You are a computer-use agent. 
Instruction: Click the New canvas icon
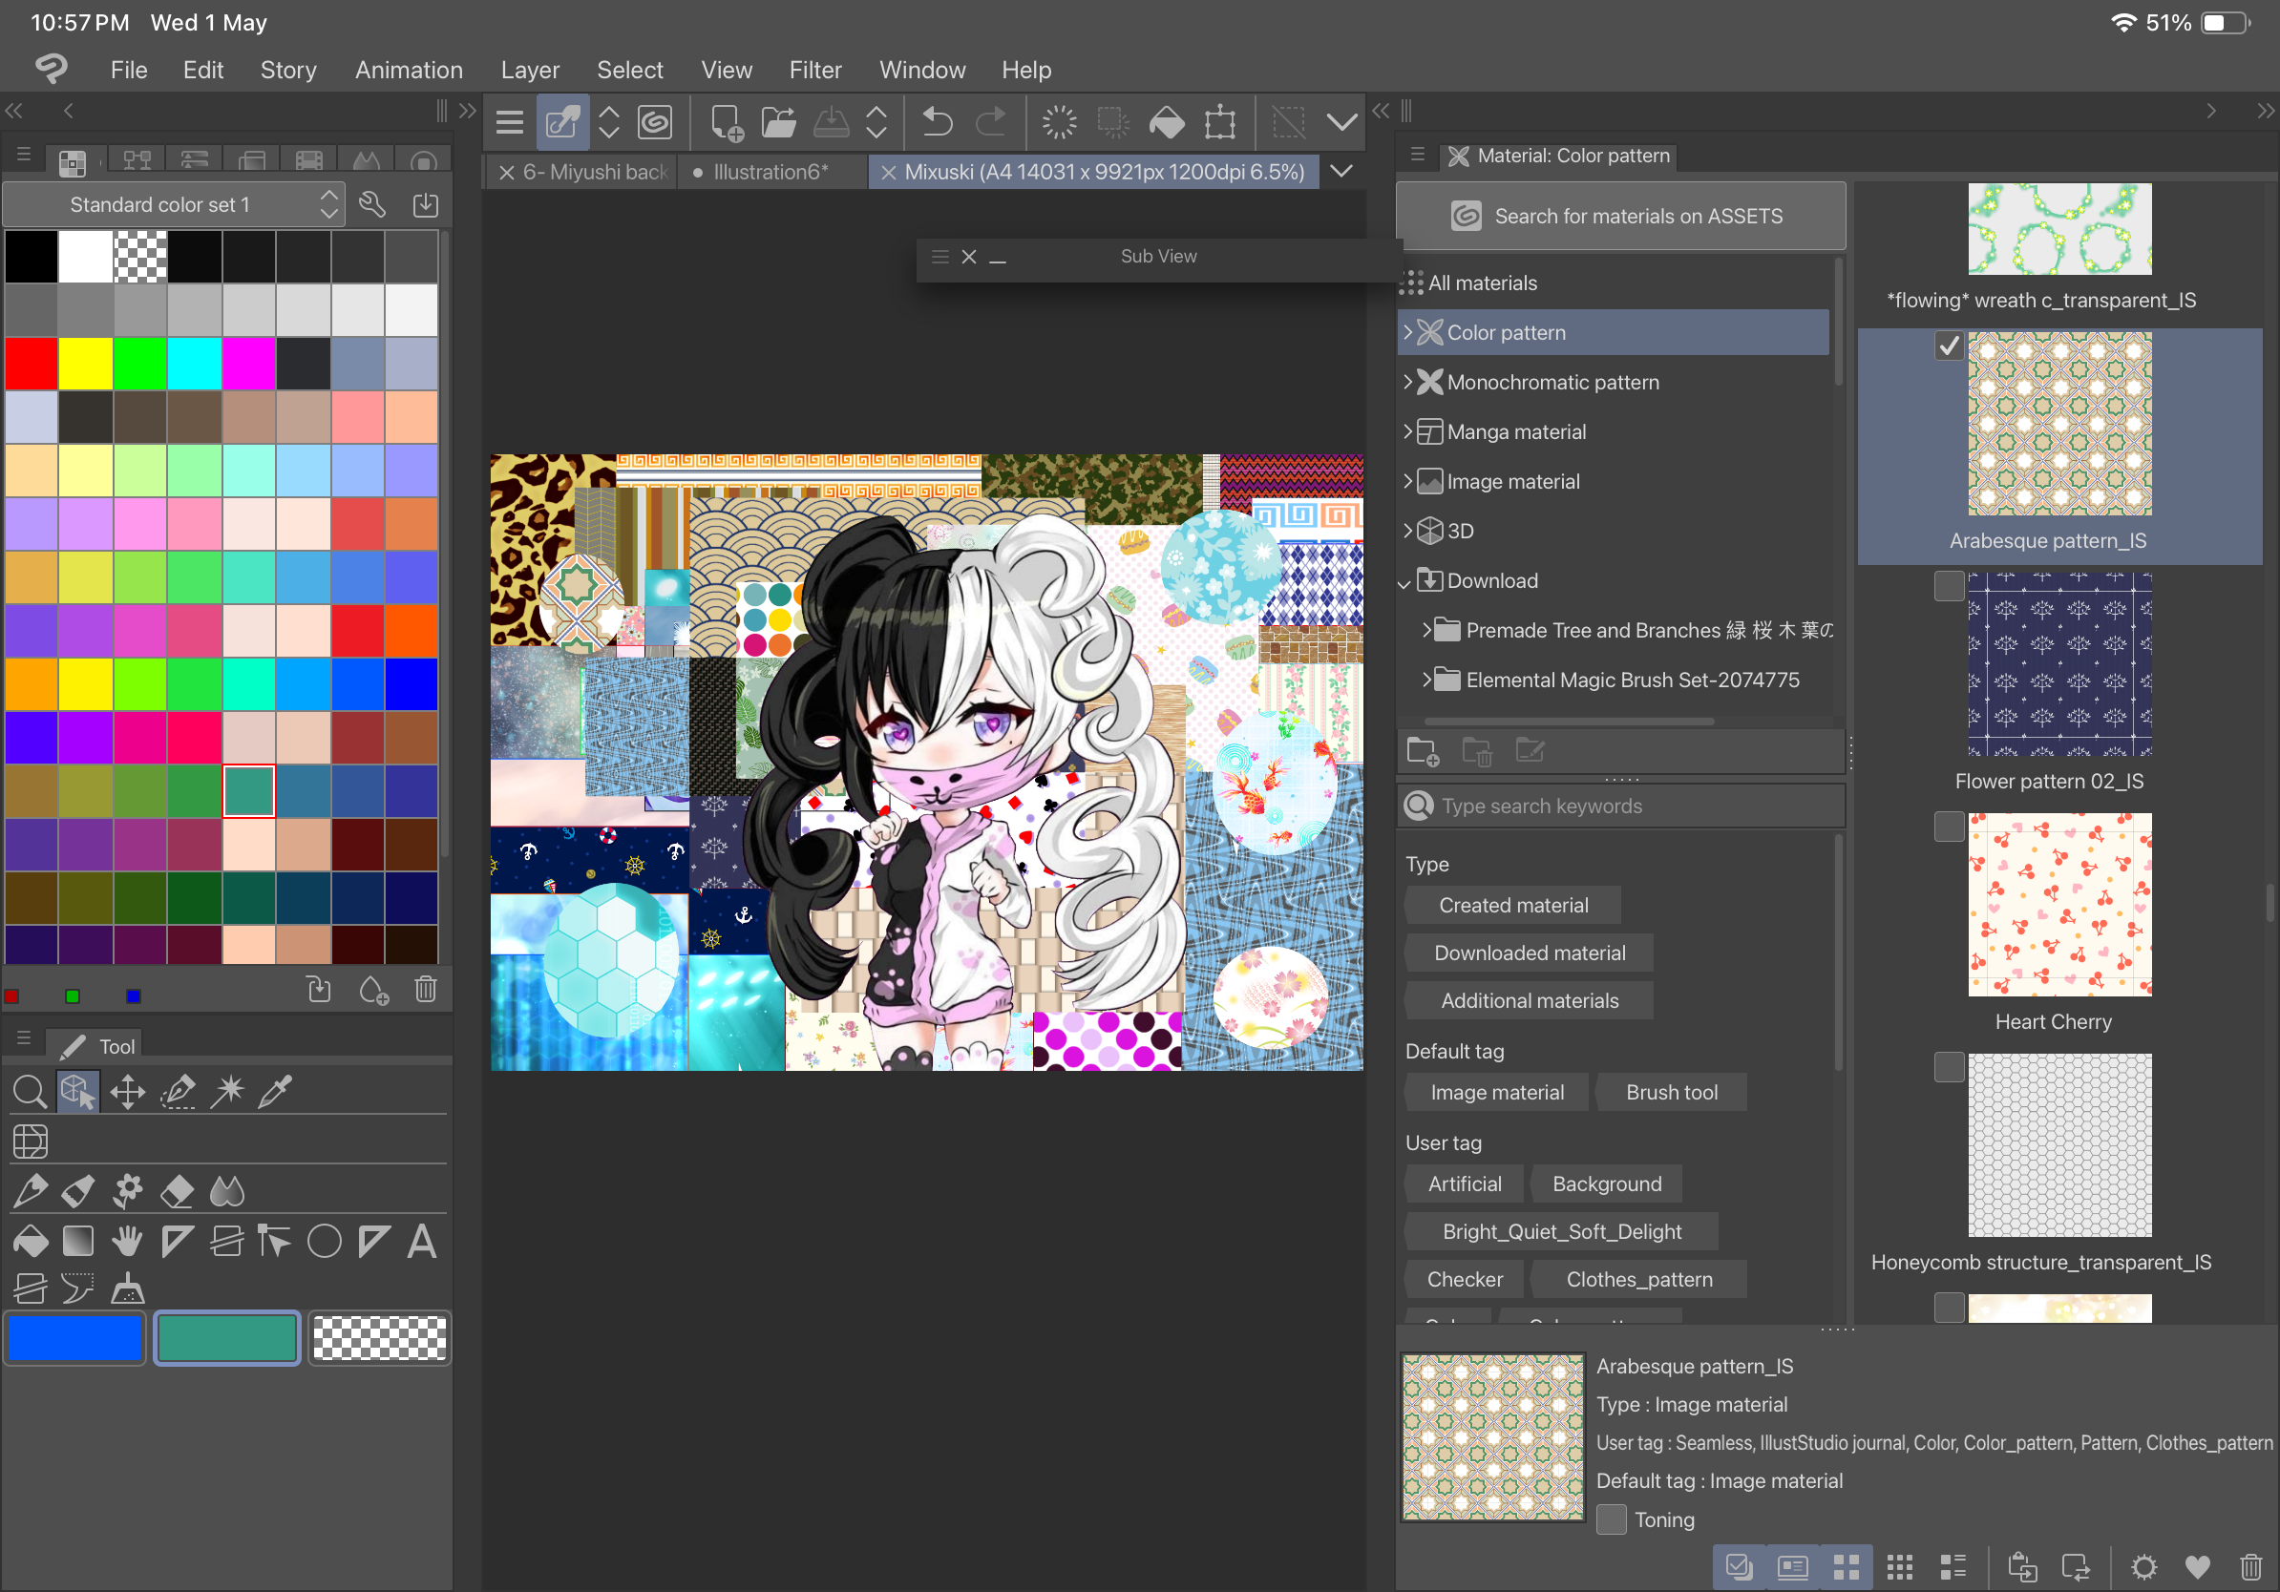tap(726, 122)
